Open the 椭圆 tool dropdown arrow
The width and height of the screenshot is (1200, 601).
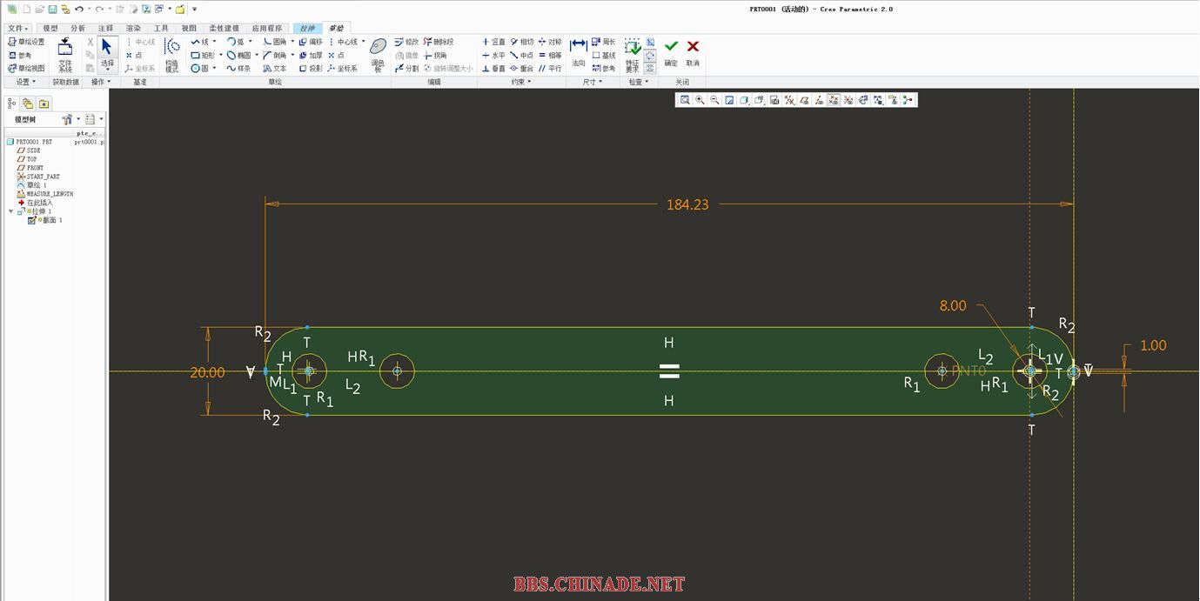pos(257,55)
